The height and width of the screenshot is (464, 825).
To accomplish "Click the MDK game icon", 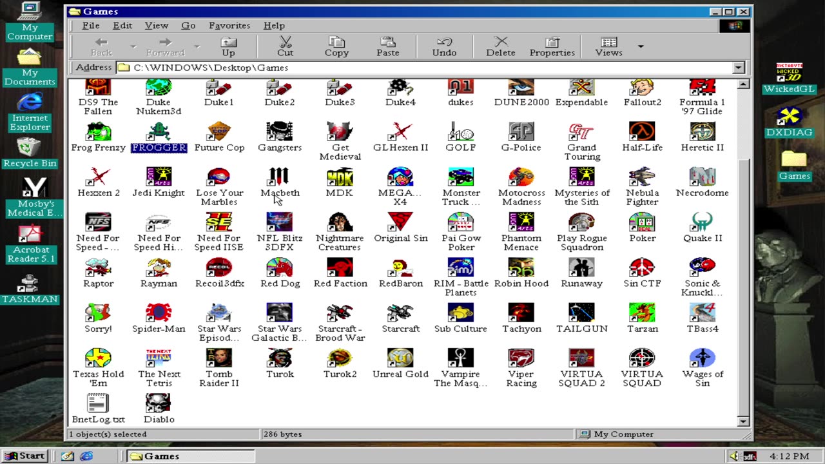I will point(340,177).
